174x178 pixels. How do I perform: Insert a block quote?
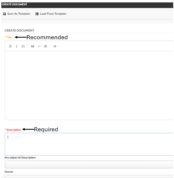pos(33,46)
